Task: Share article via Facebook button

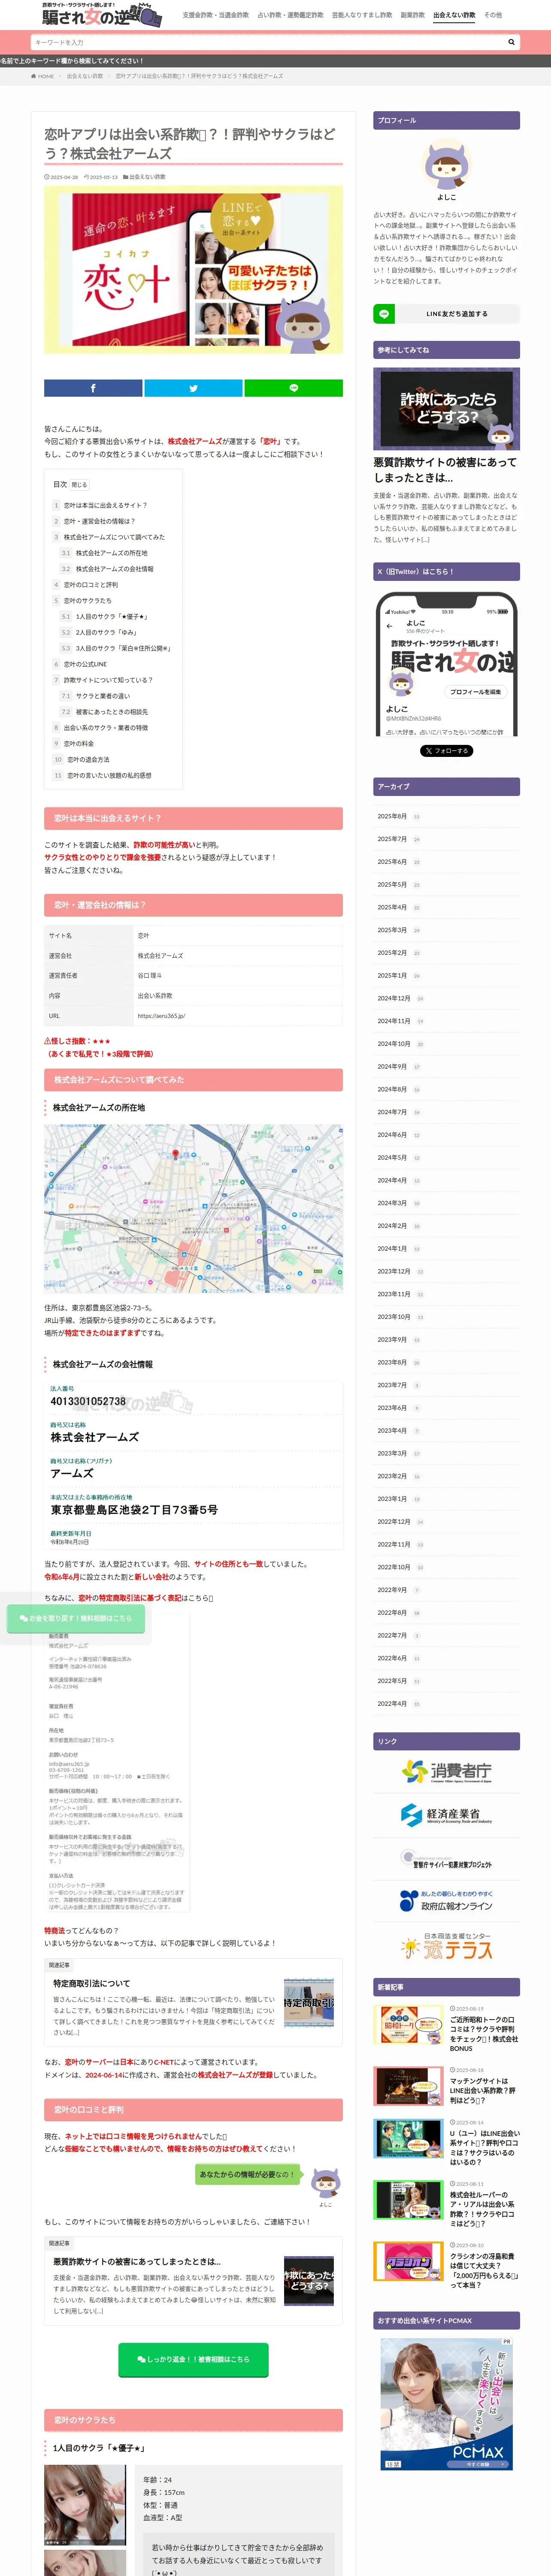Action: (93, 388)
